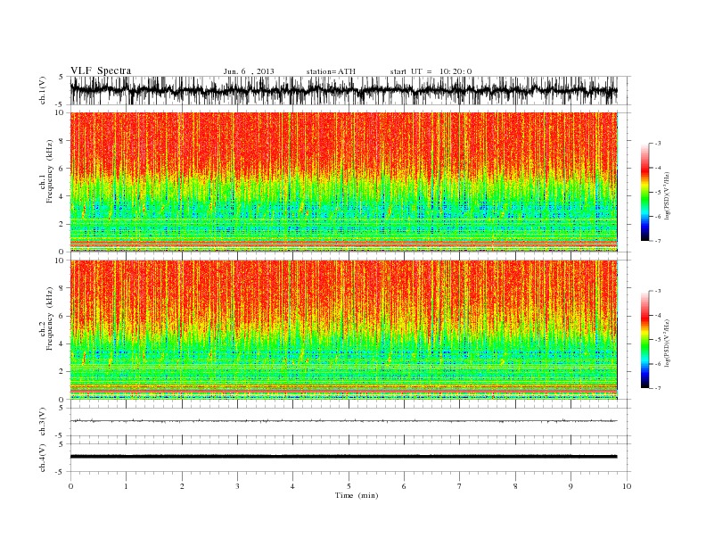Click time axis tick label "3"
This screenshot has width=706, height=546.
237,486
